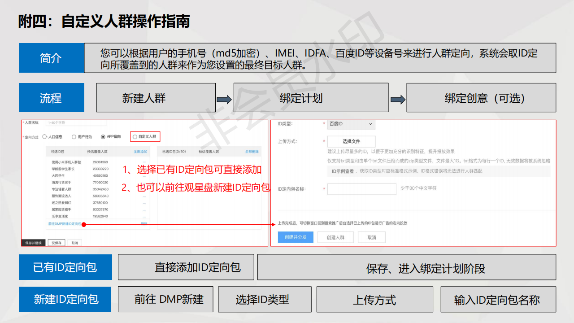Select the 自定义人群 radio button
Viewport: 574px width, 323px height.
coord(135,136)
